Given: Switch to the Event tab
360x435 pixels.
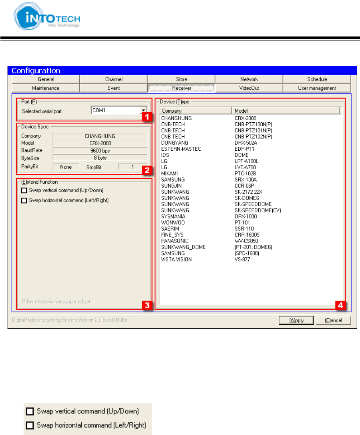Looking at the screenshot, I should click(114, 88).
